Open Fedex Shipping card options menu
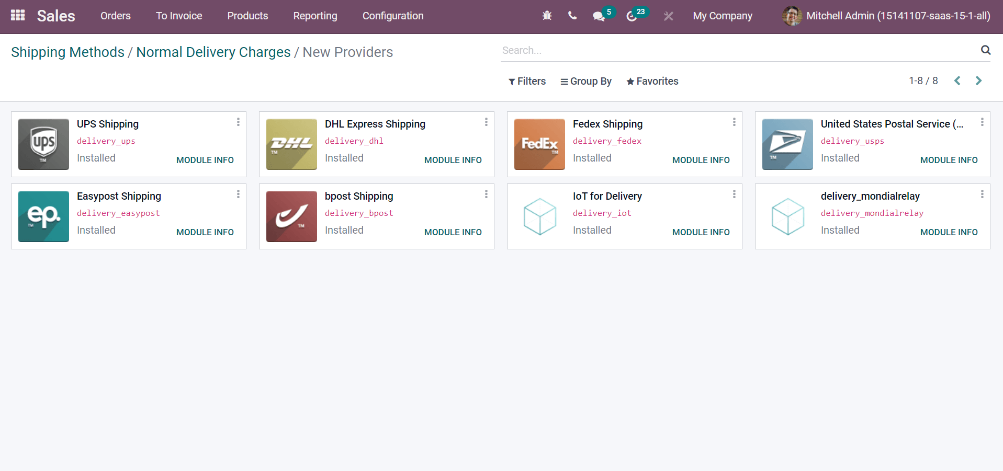The width and height of the screenshot is (1003, 471). pyautogui.click(x=734, y=122)
